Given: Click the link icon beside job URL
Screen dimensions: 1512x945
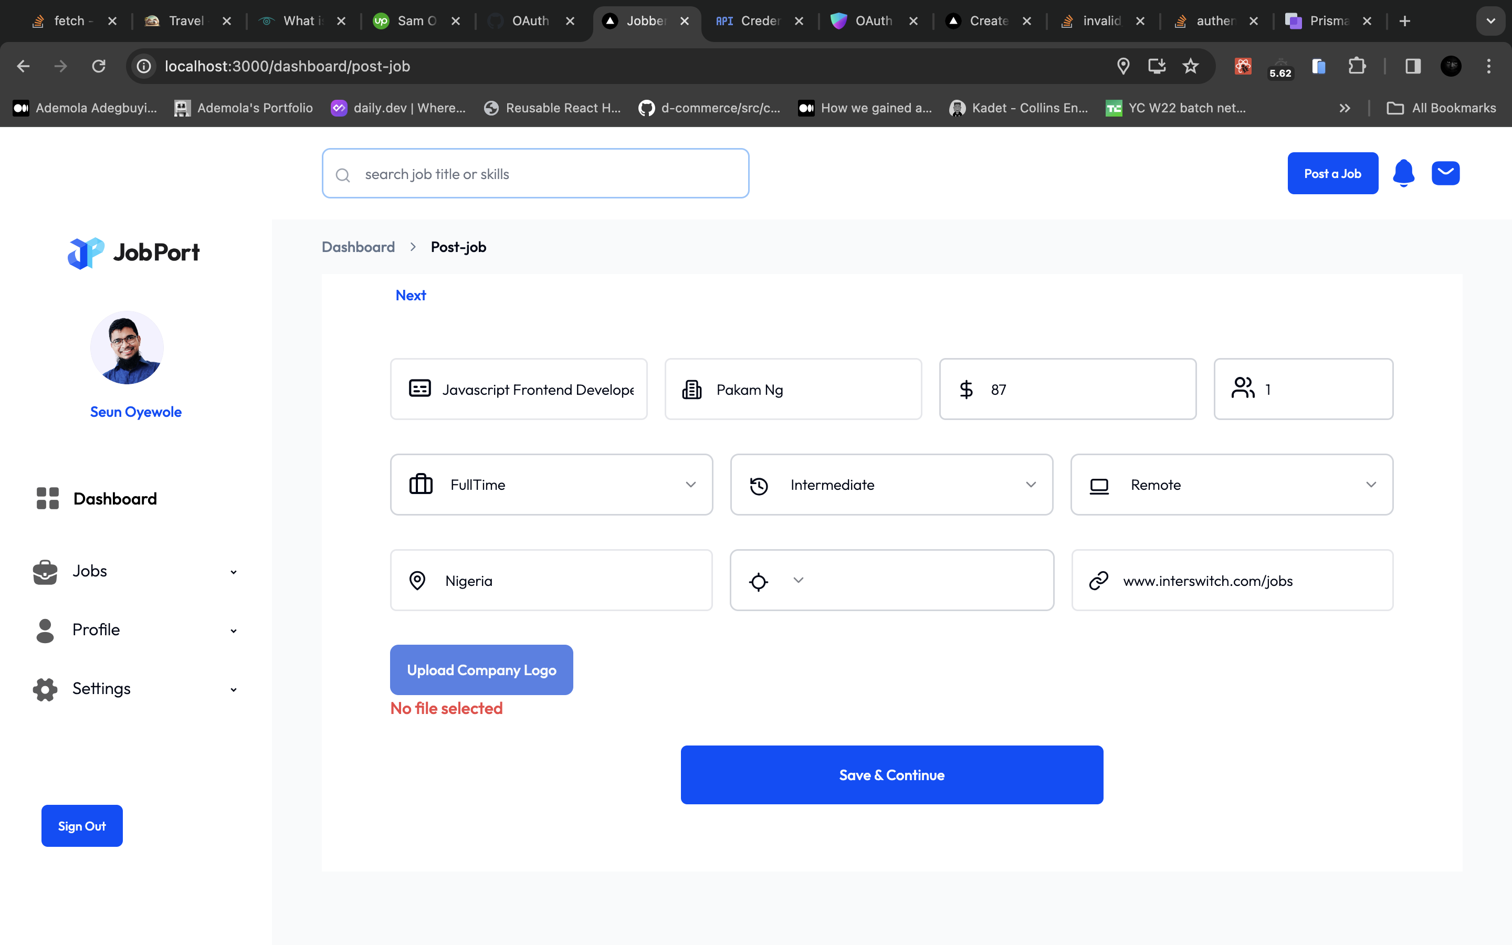Looking at the screenshot, I should (x=1098, y=581).
